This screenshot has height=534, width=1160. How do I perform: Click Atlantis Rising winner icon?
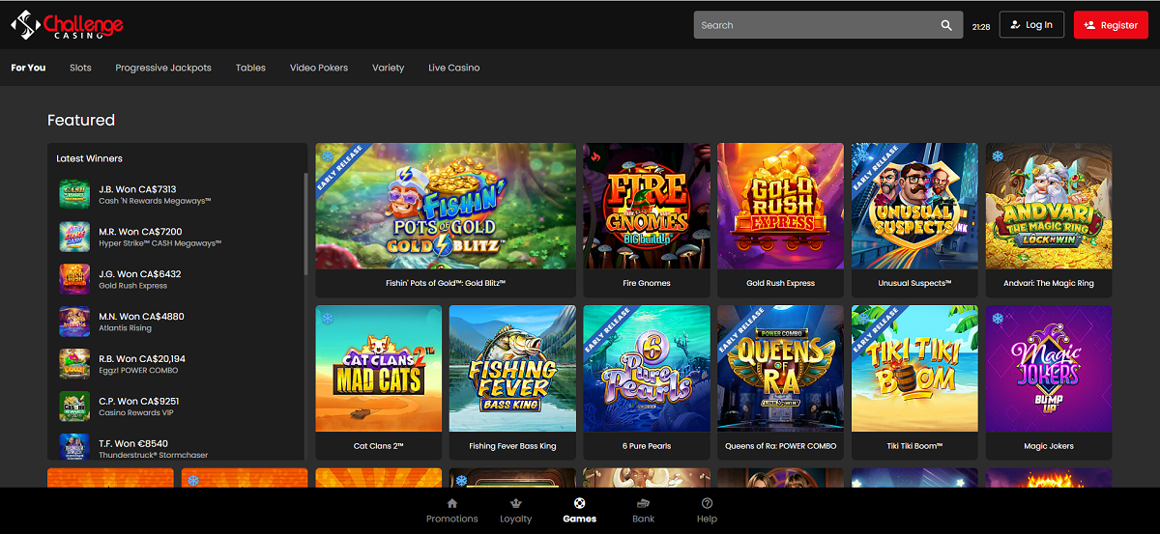point(74,322)
